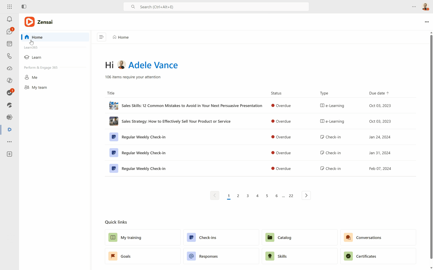Go to page 6
433x270 pixels.
coord(277,196)
